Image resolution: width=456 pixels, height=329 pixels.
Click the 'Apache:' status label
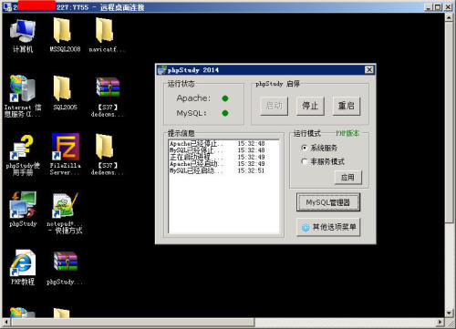(x=193, y=98)
